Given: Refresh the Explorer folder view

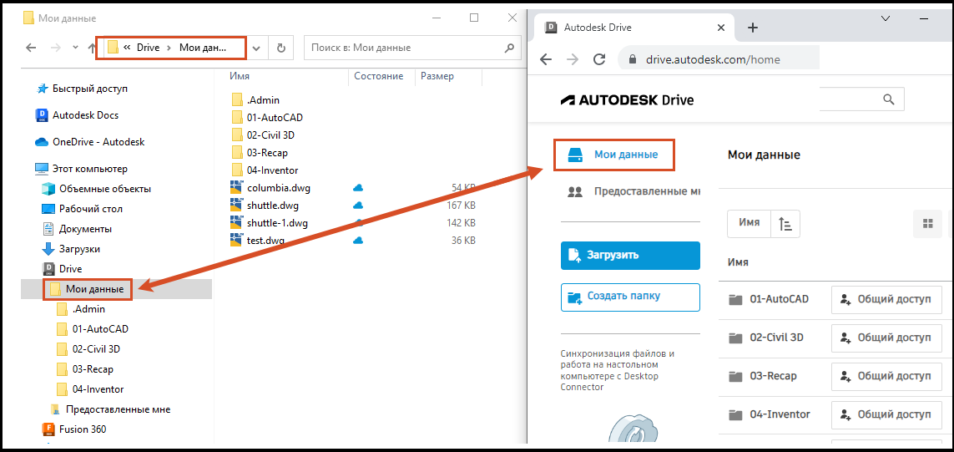Looking at the screenshot, I should [x=280, y=48].
